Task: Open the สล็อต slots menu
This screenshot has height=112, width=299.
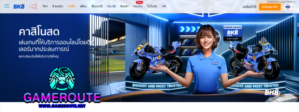Action: (83, 6)
